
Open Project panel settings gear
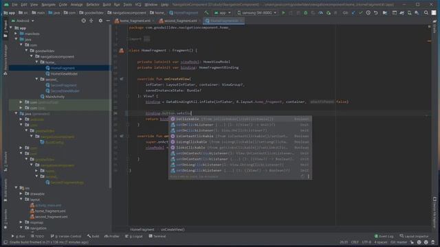(100, 21)
